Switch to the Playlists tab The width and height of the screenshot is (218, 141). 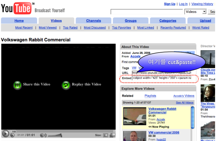pos(150,96)
